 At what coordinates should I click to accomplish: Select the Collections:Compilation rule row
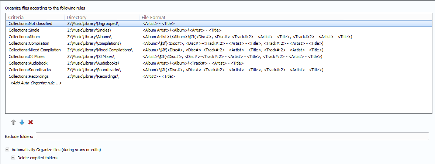pyautogui.click(x=29, y=43)
